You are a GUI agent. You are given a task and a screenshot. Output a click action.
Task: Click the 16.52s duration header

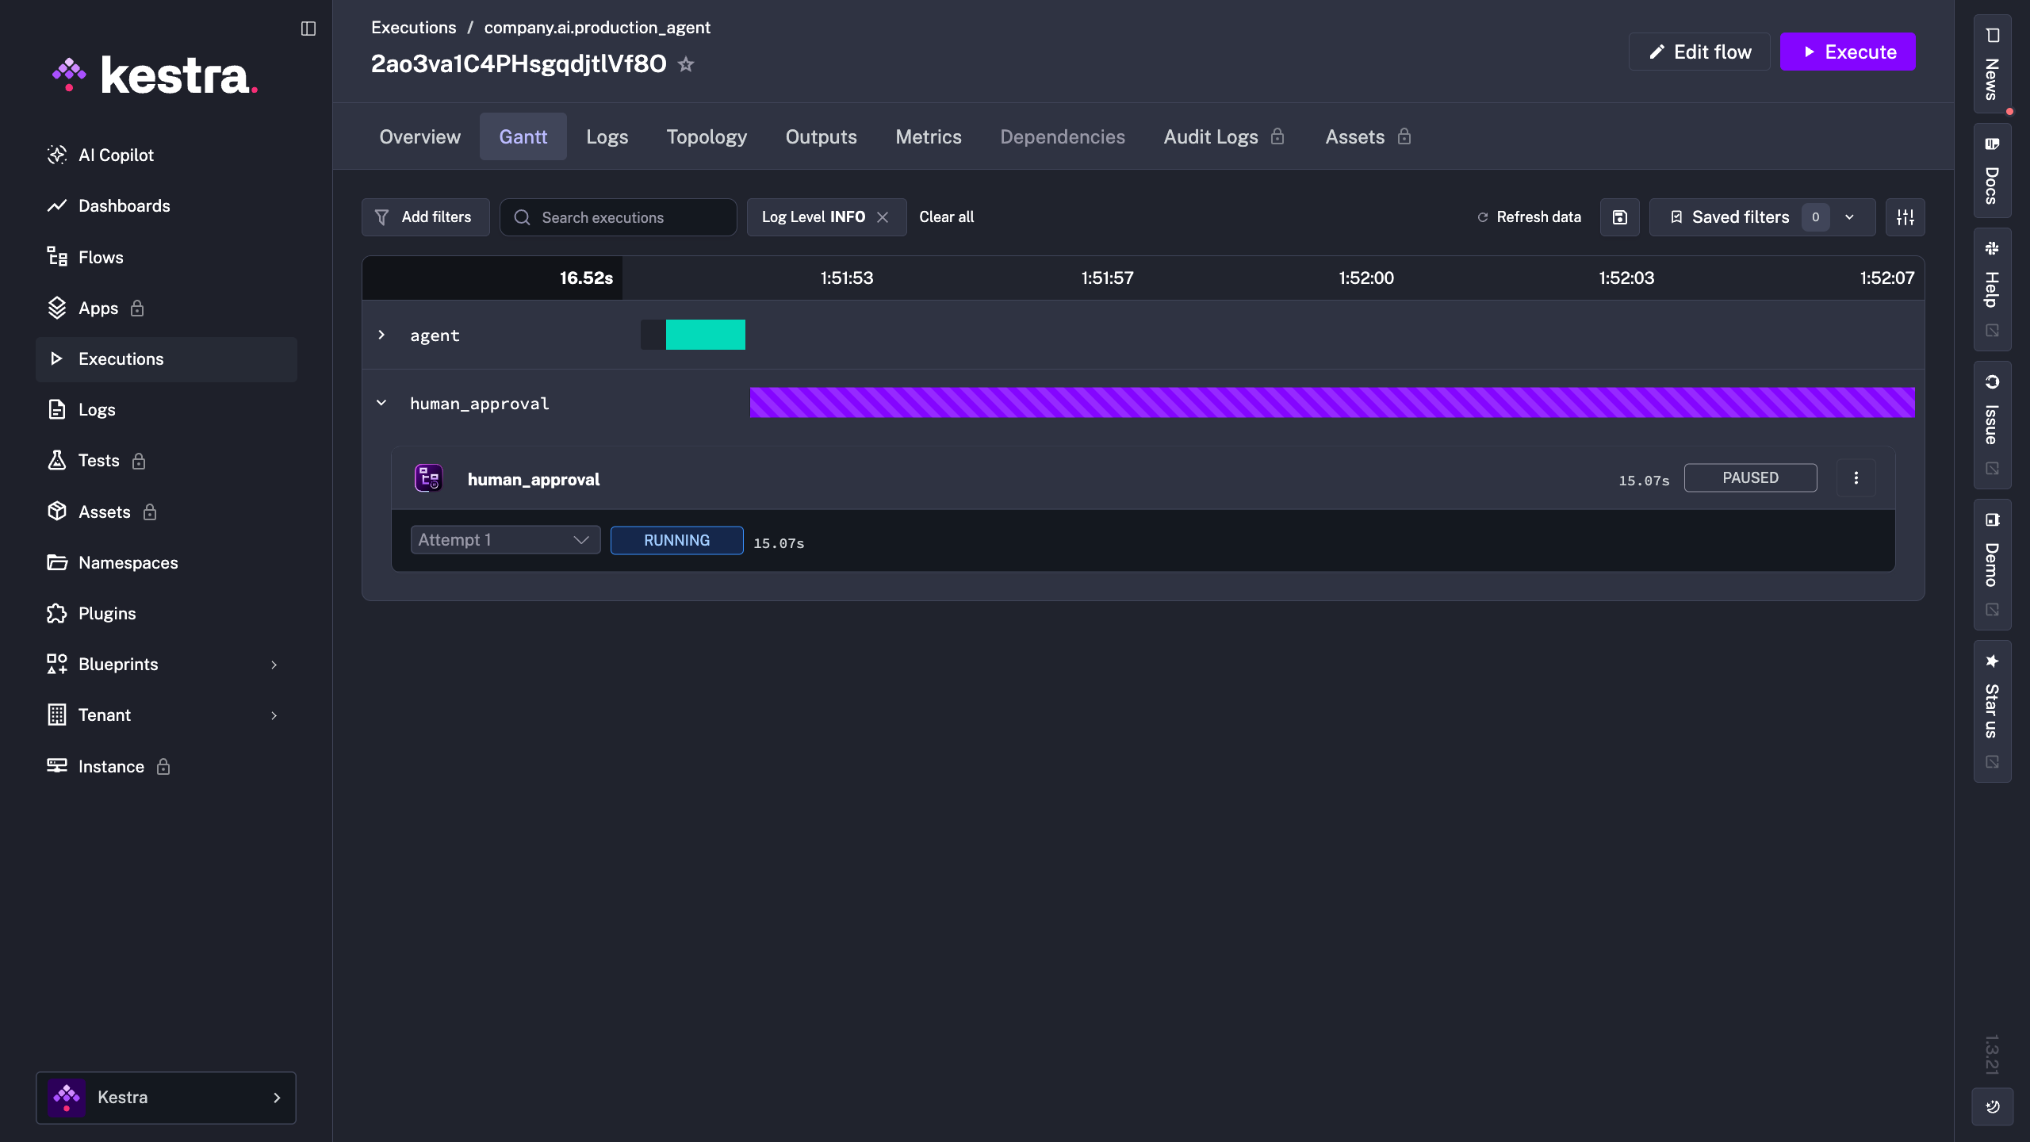click(x=586, y=278)
